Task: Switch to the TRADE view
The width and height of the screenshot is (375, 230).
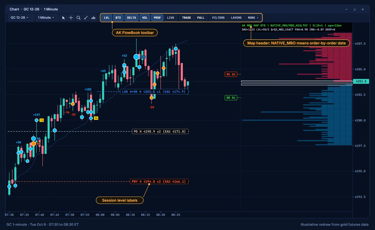Action: coord(186,18)
